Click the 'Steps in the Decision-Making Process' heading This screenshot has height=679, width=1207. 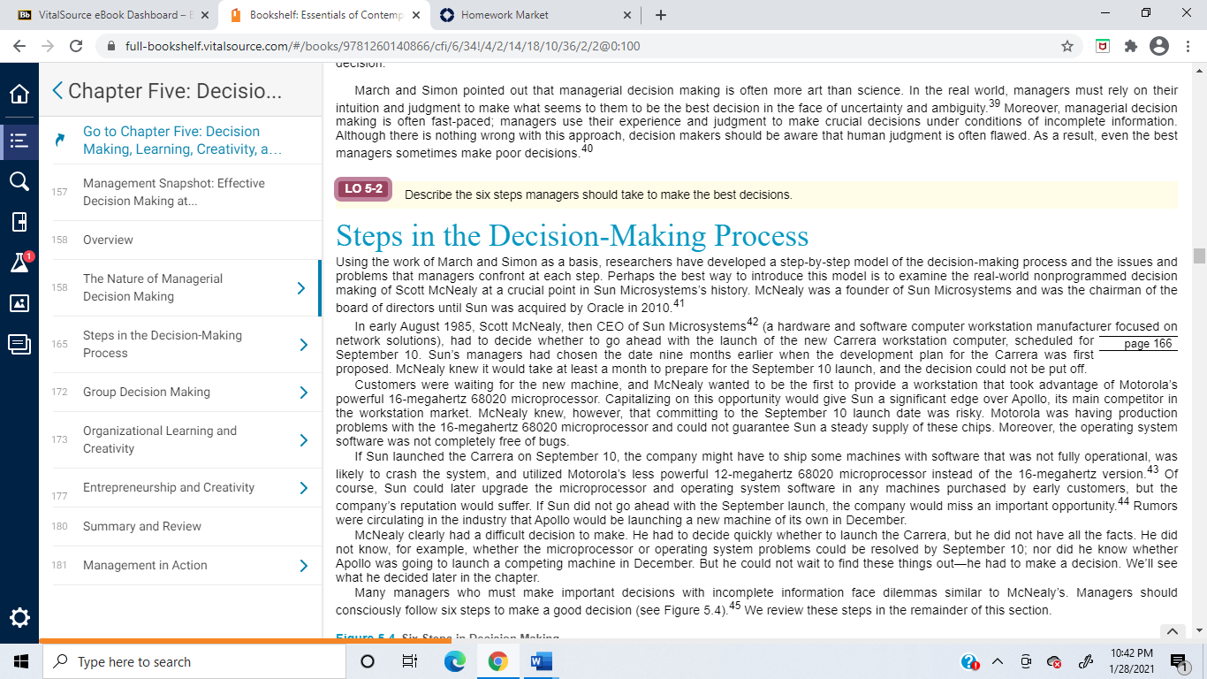[x=573, y=235]
